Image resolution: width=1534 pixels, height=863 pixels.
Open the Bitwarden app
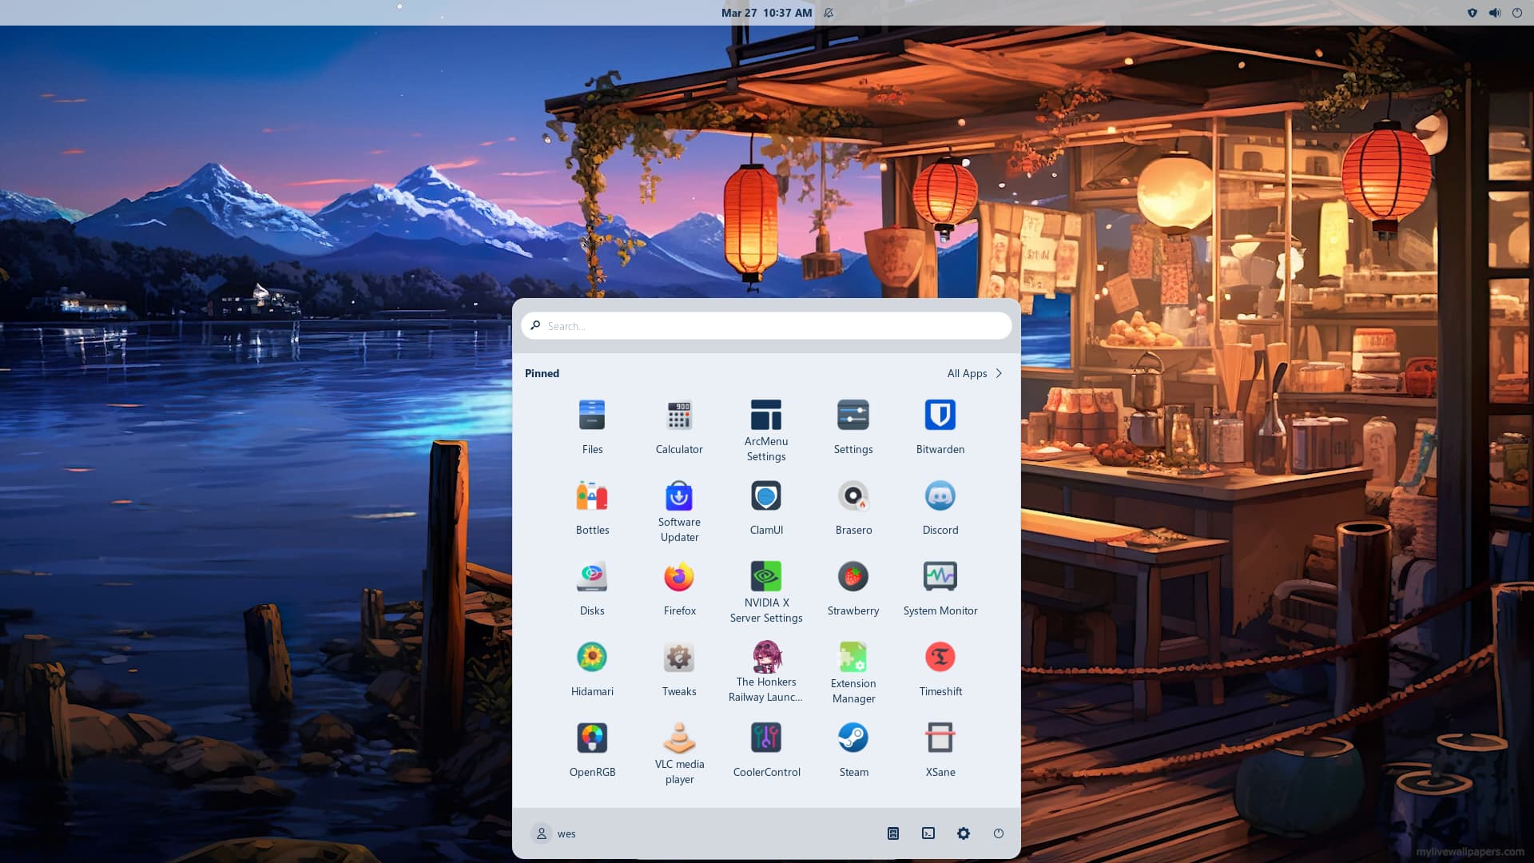tap(940, 427)
